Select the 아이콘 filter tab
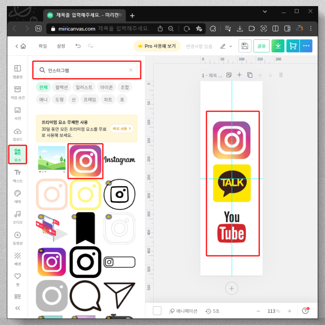Screen dimensions: 325x325 [x=106, y=87]
